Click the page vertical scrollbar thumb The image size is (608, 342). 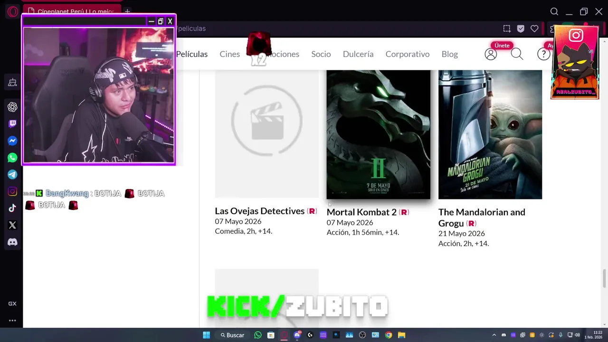605,278
